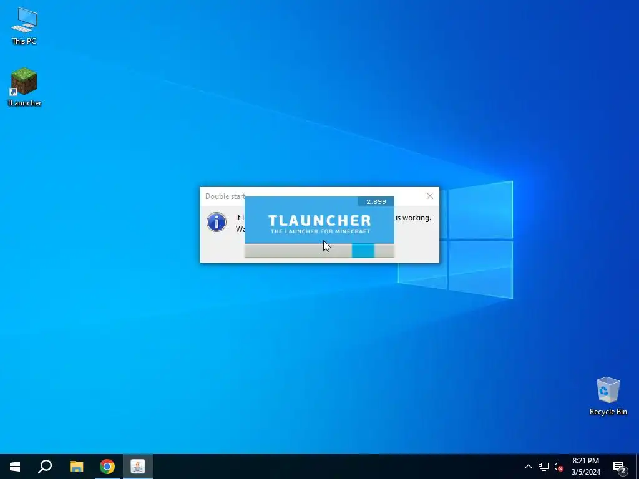Select the Recycle Bin desktop icon
Viewport: 639px width, 479px height.
608,396
